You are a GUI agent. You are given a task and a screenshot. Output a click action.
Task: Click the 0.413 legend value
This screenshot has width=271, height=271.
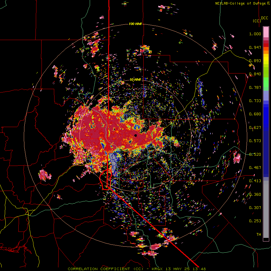click(x=255, y=181)
